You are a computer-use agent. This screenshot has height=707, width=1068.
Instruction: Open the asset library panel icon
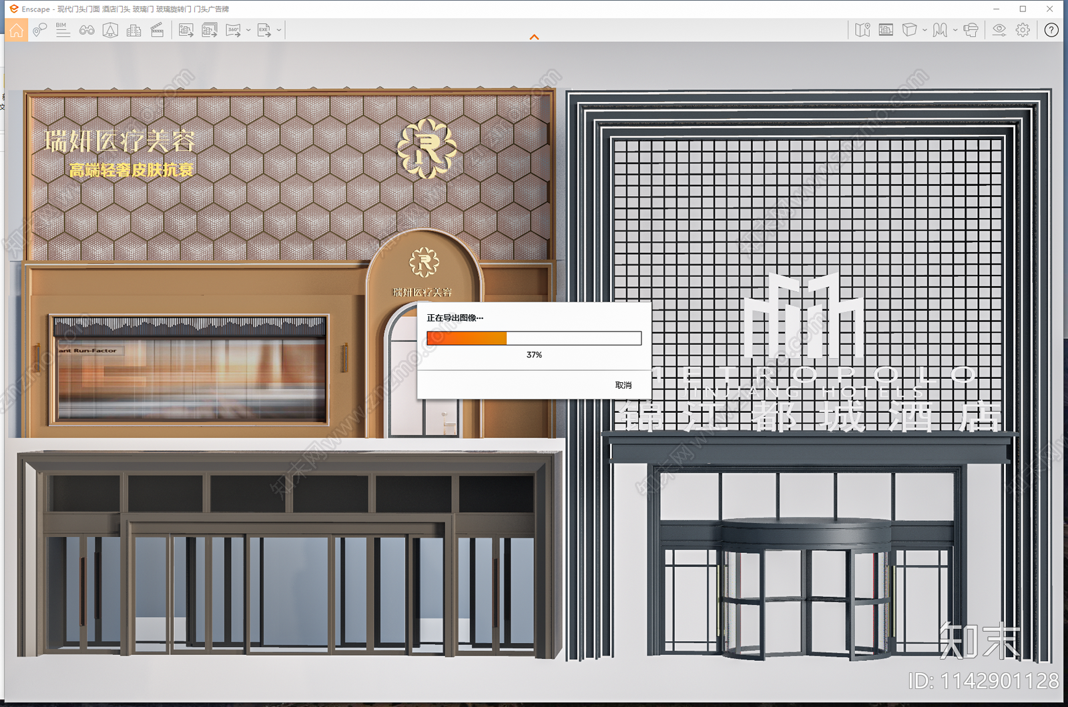click(886, 30)
